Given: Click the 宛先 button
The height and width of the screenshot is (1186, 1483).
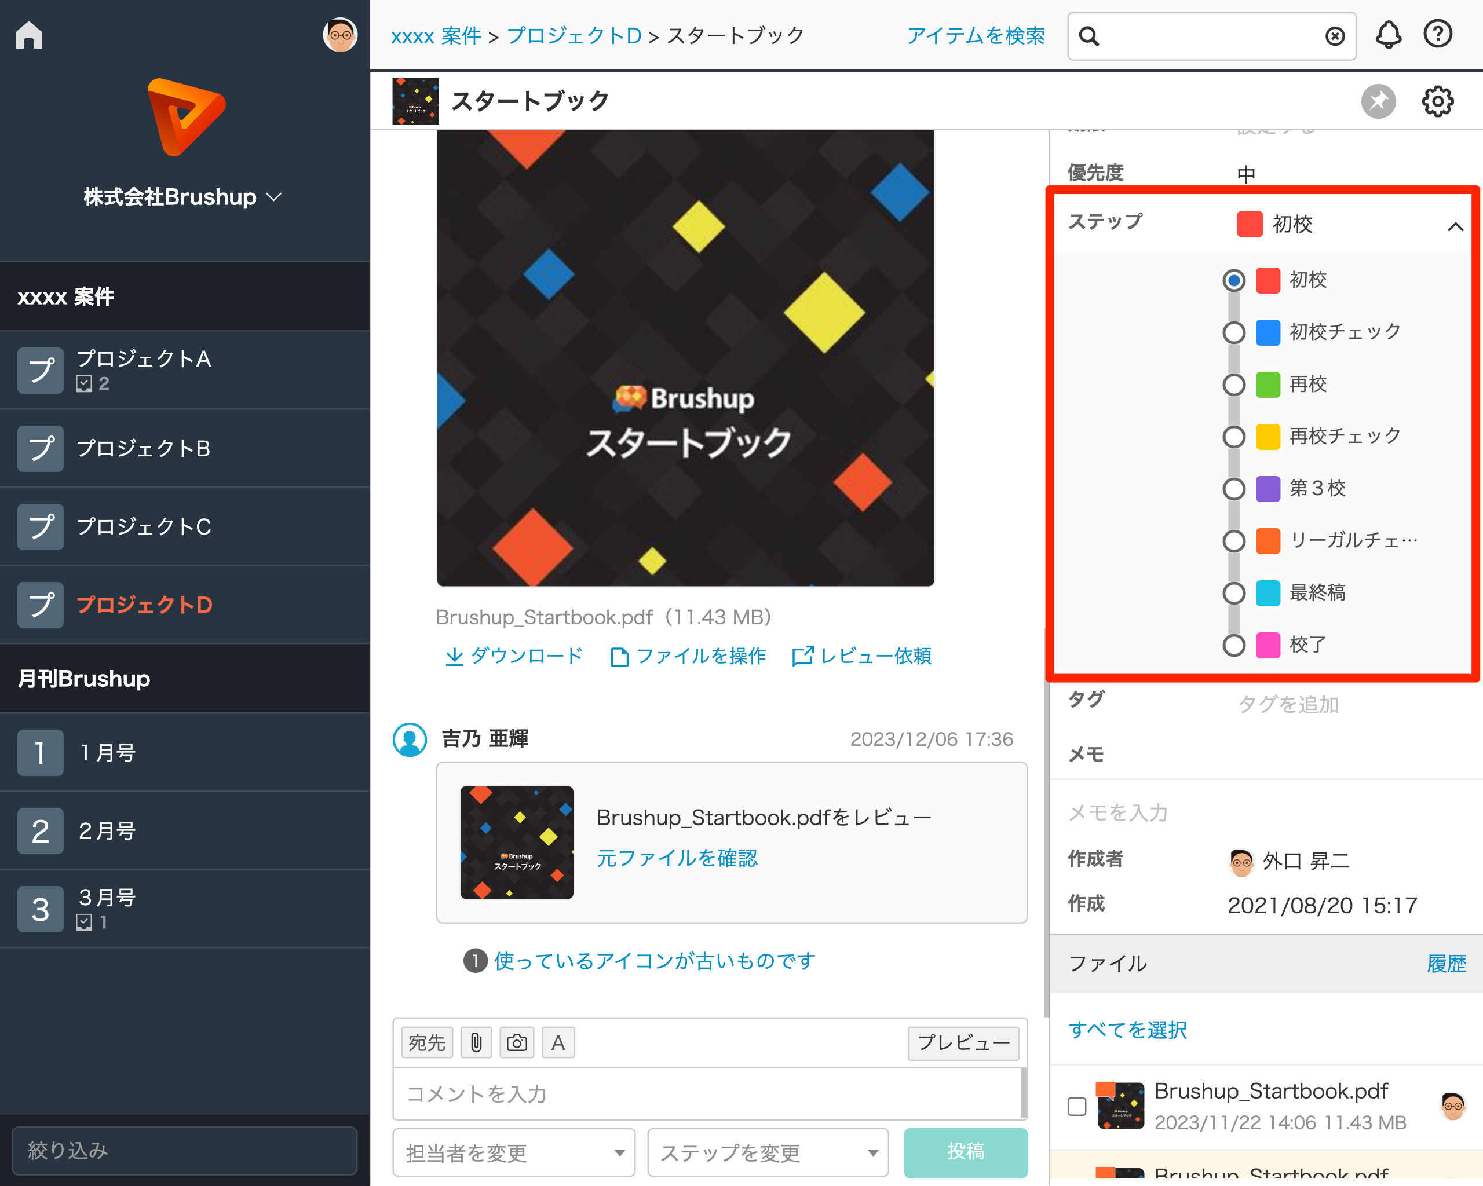Looking at the screenshot, I should coord(426,1043).
